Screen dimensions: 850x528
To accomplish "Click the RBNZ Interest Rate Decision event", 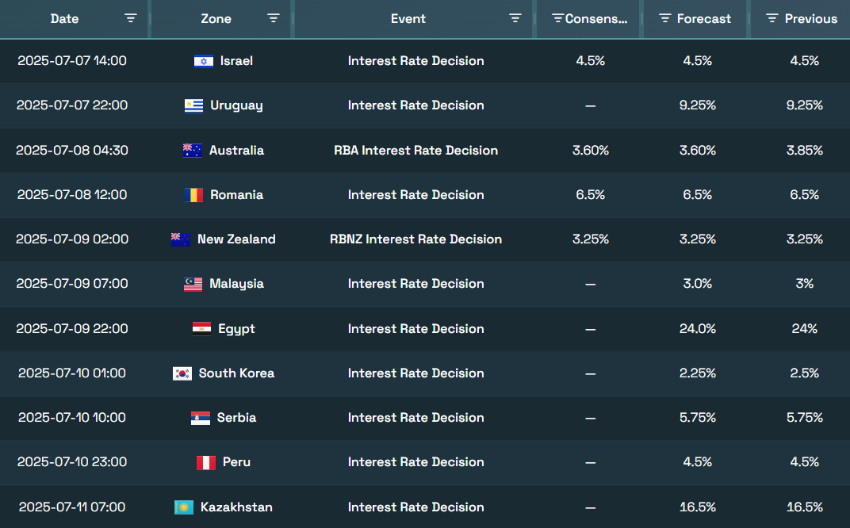I will (x=415, y=239).
